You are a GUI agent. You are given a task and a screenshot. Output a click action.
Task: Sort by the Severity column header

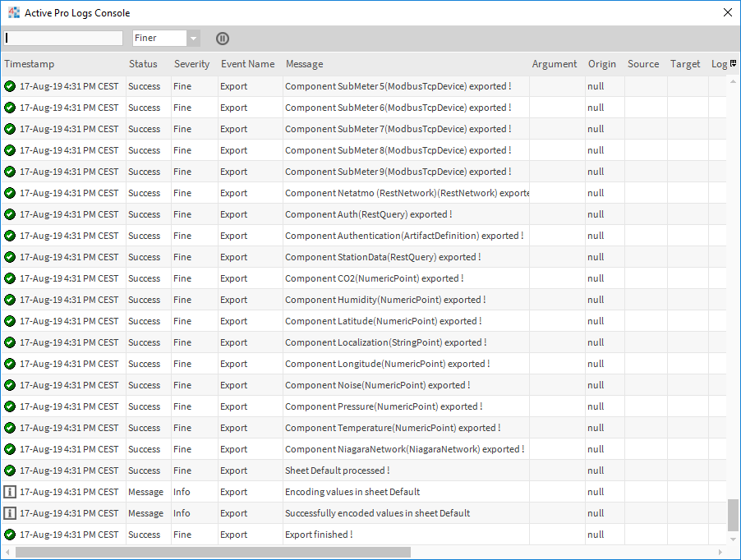point(191,64)
